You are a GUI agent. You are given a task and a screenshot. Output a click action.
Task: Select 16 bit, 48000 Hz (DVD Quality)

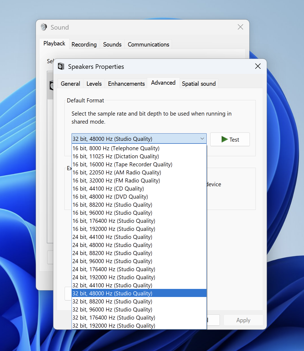(x=110, y=197)
